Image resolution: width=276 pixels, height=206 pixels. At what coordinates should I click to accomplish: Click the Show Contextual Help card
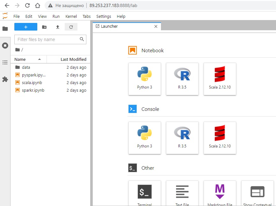click(258, 193)
